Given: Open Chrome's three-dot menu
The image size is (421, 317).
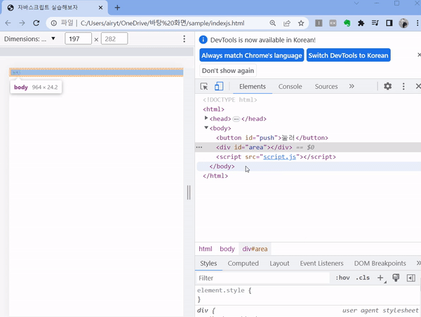Looking at the screenshot, I should point(417,23).
